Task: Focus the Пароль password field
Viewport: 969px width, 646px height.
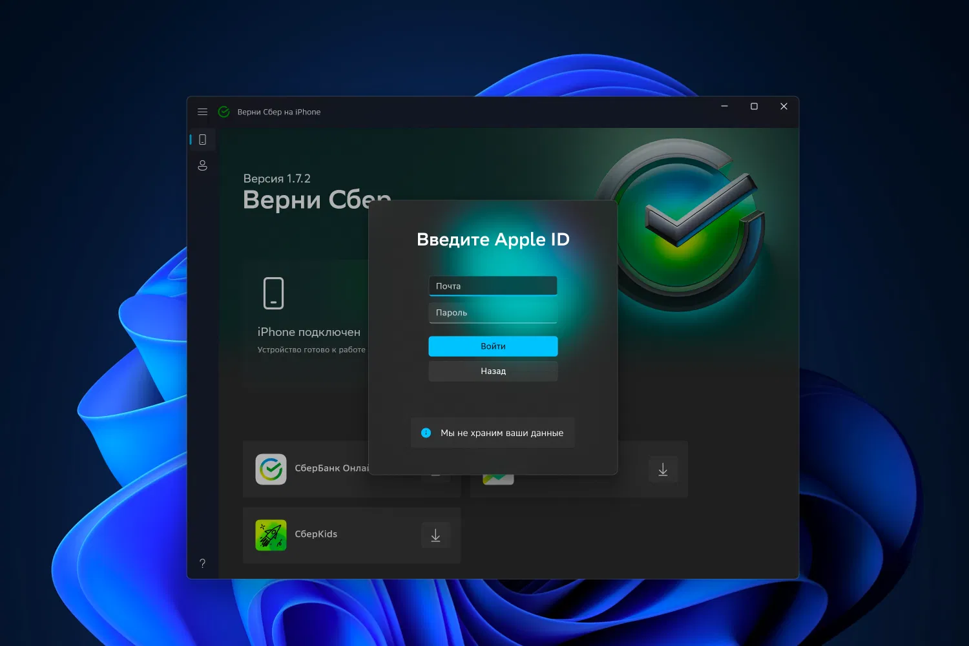Action: coord(493,313)
